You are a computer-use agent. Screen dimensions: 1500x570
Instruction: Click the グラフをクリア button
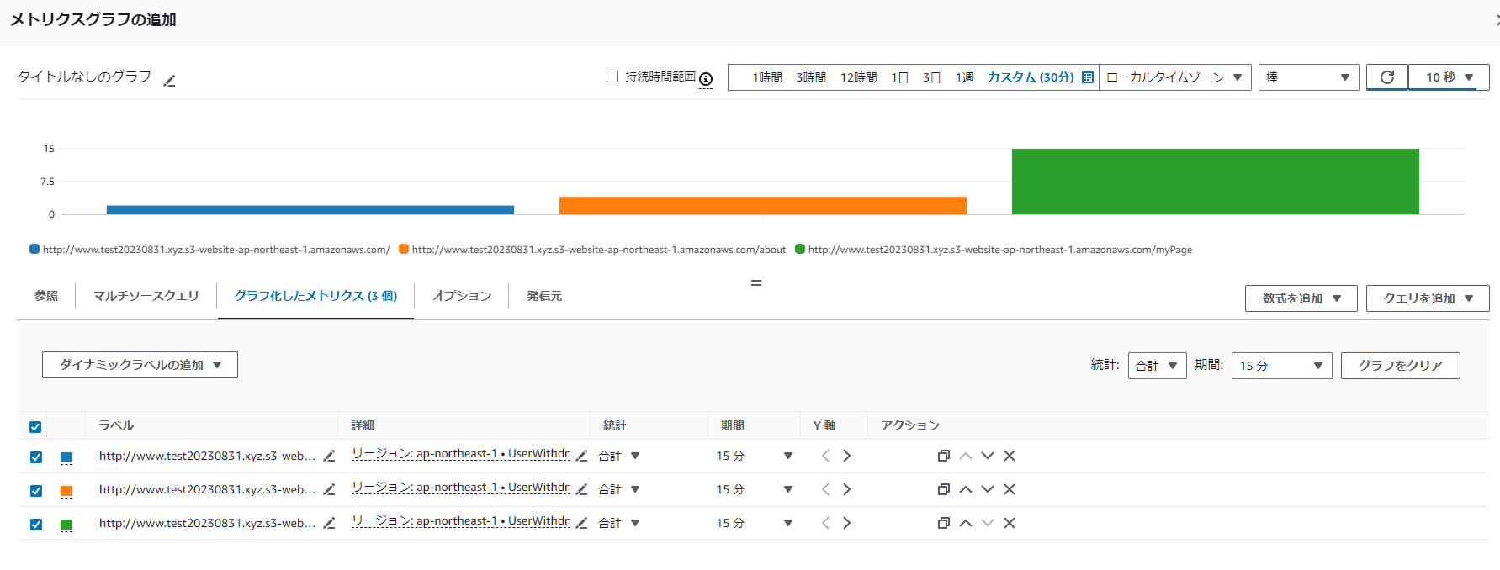[x=1400, y=366]
